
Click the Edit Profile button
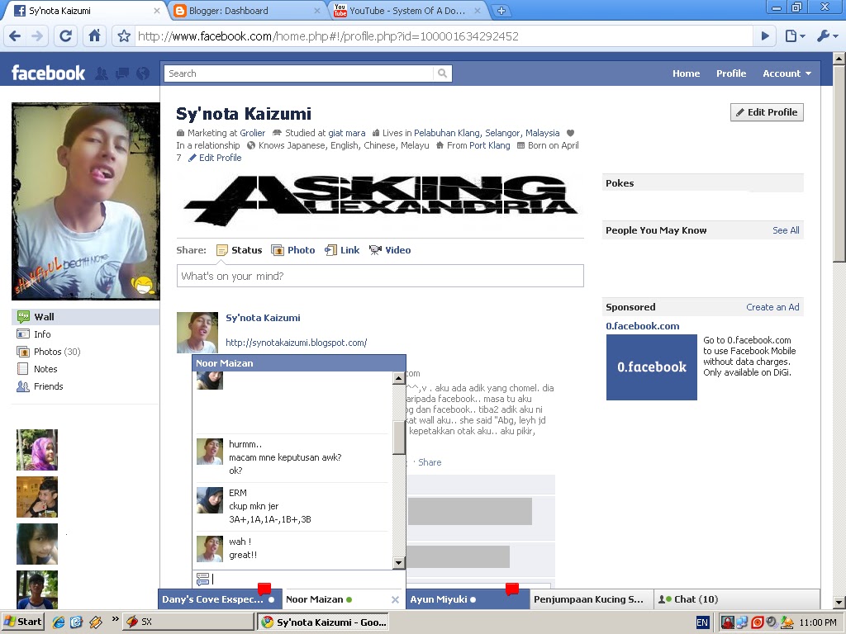coord(767,112)
